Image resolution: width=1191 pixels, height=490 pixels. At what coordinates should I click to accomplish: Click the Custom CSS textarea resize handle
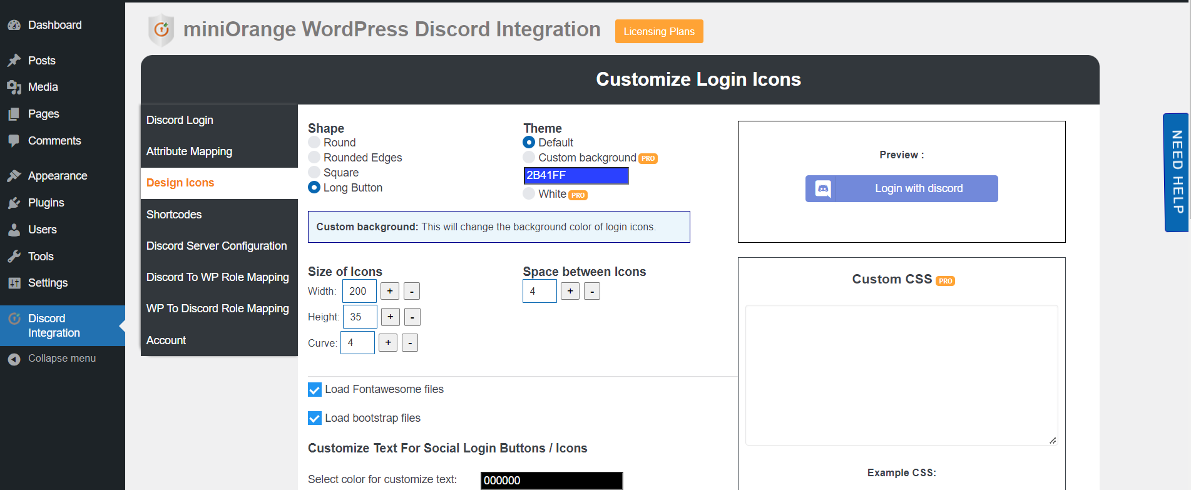1053,441
